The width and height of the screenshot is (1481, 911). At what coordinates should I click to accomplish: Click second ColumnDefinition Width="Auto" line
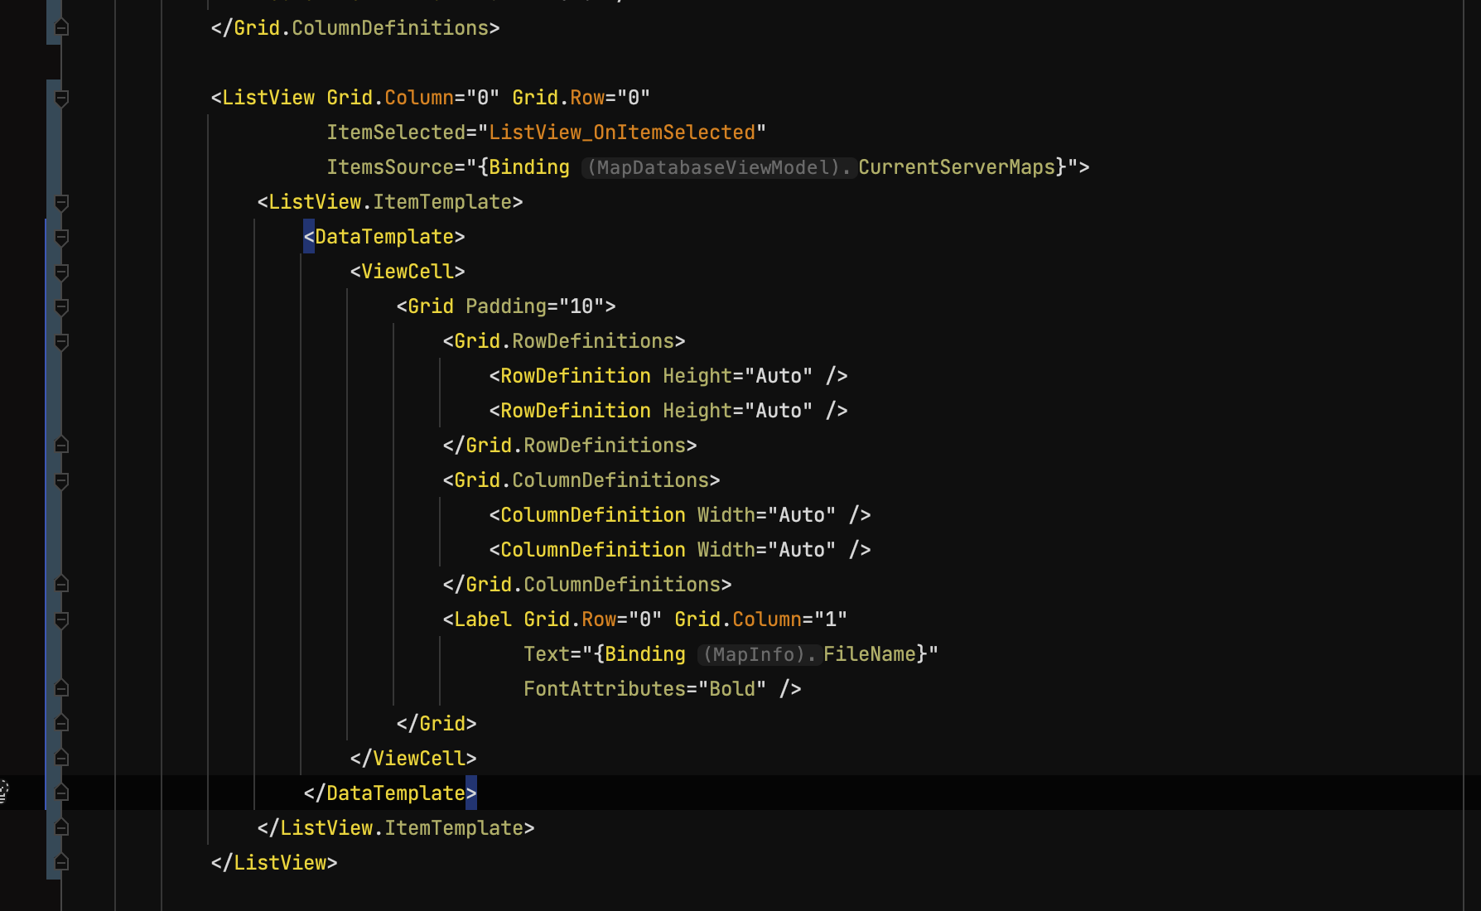pos(680,550)
